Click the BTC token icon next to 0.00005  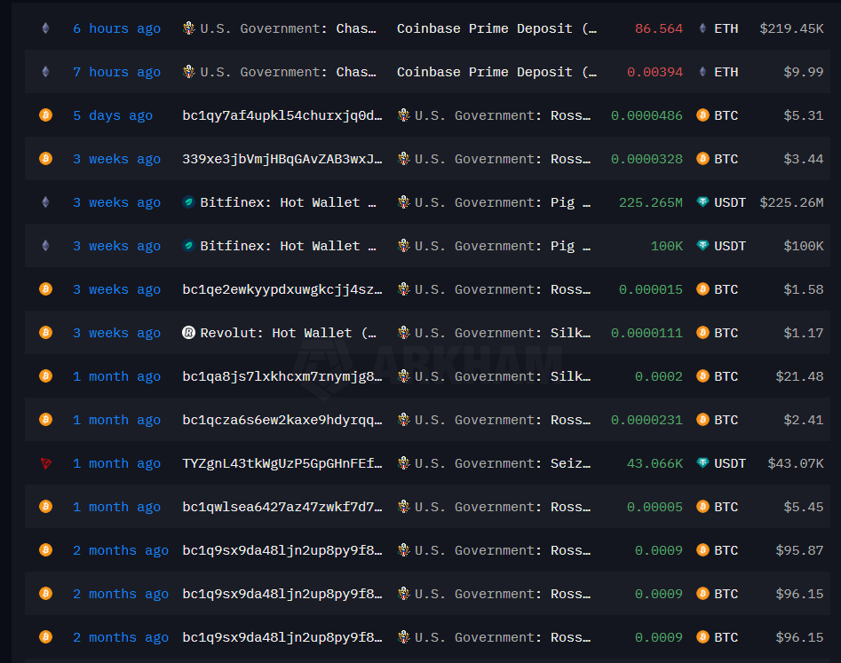[702, 507]
